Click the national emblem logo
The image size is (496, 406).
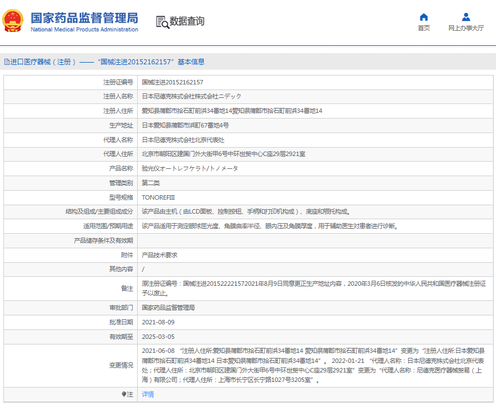pos(13,21)
